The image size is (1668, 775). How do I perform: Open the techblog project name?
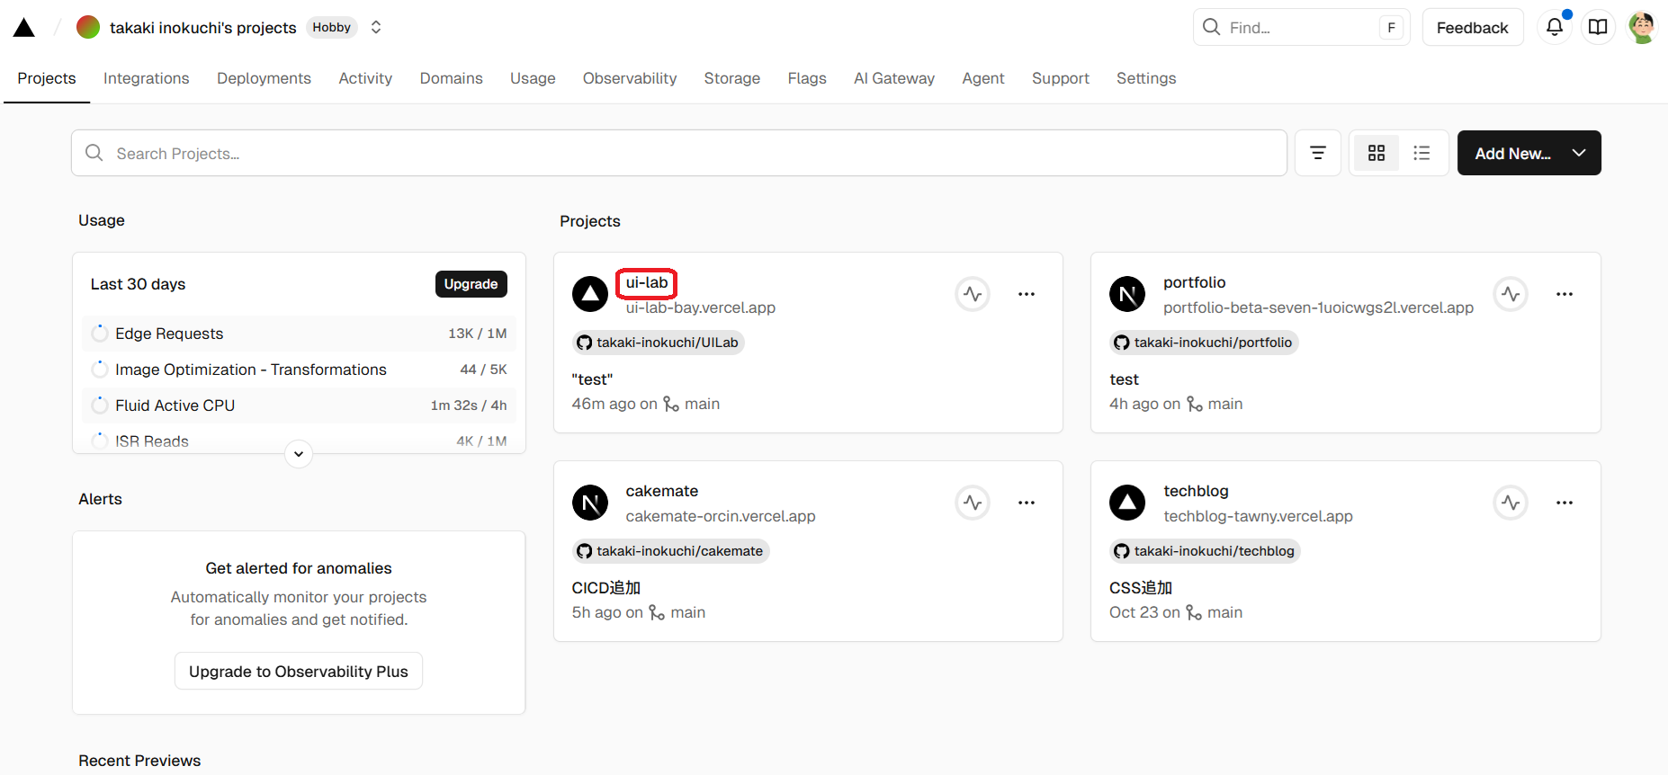click(1197, 491)
